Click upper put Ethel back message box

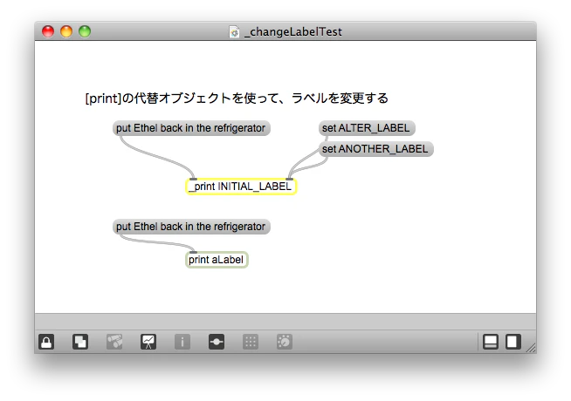(191, 128)
